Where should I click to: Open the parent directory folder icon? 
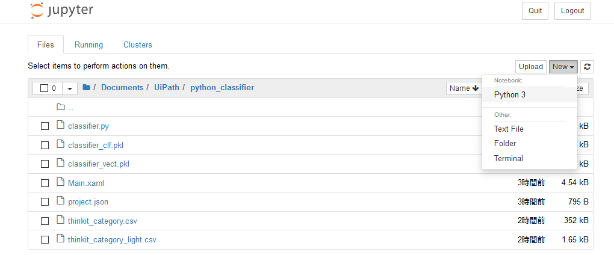click(x=61, y=107)
